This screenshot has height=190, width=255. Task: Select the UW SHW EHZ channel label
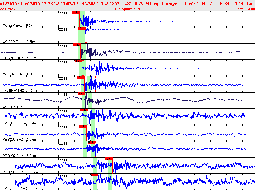(20, 91)
